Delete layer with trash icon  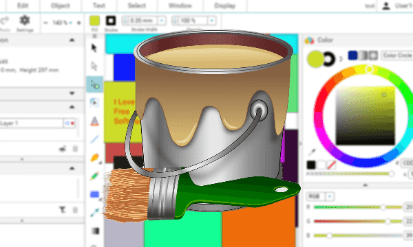[75, 149]
